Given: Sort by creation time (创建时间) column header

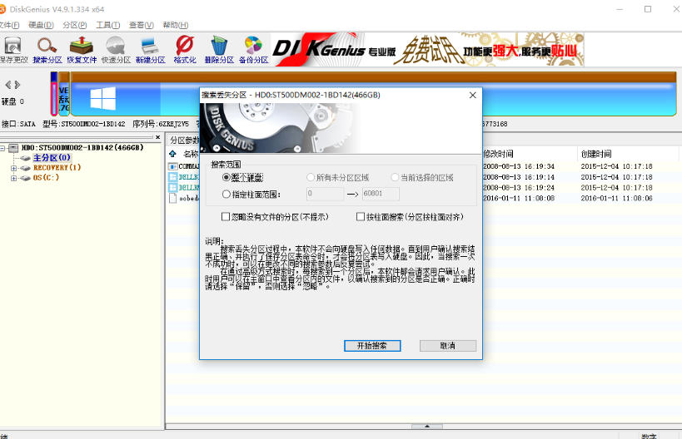Looking at the screenshot, I should click(596, 154).
